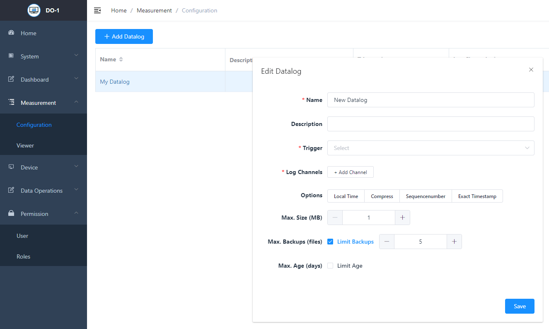Viewport: 549px width, 329px height.
Task: Click the Home dashboard gauge icon
Action: tap(12, 33)
